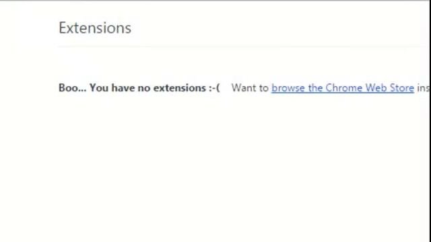
Task: Click the horizontal divider under Extensions heading
Action: pos(239,46)
